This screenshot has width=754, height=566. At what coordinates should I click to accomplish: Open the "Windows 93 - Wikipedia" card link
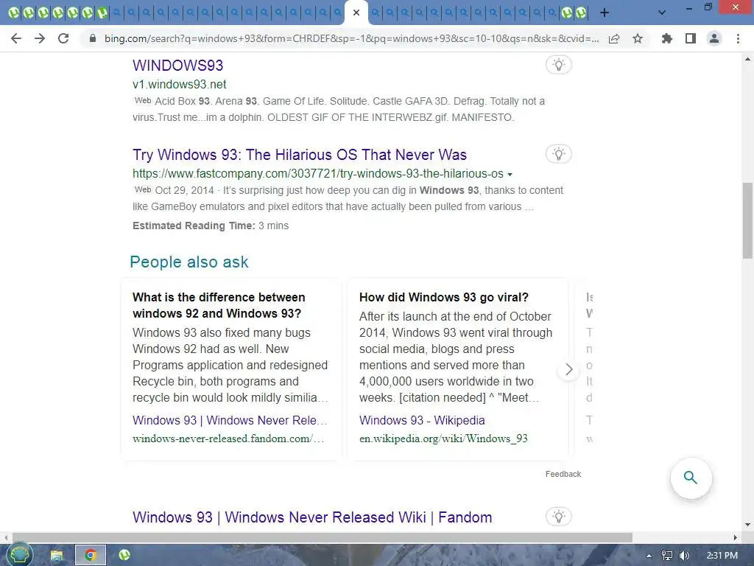click(x=422, y=420)
